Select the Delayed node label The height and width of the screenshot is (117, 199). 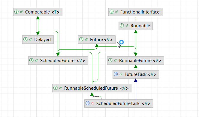(x=42, y=40)
